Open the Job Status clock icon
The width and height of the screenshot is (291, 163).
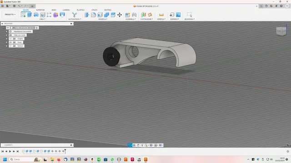tap(271, 6)
